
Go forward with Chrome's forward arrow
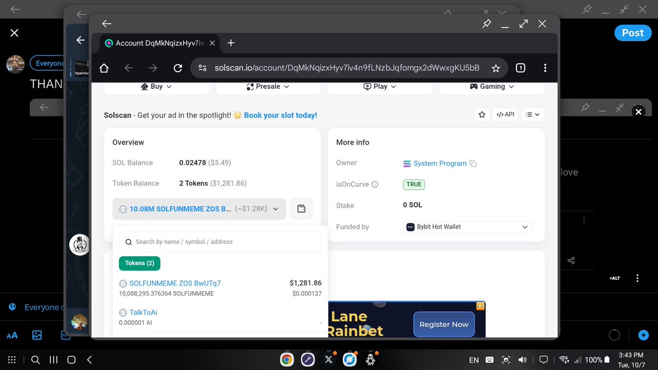click(153, 68)
